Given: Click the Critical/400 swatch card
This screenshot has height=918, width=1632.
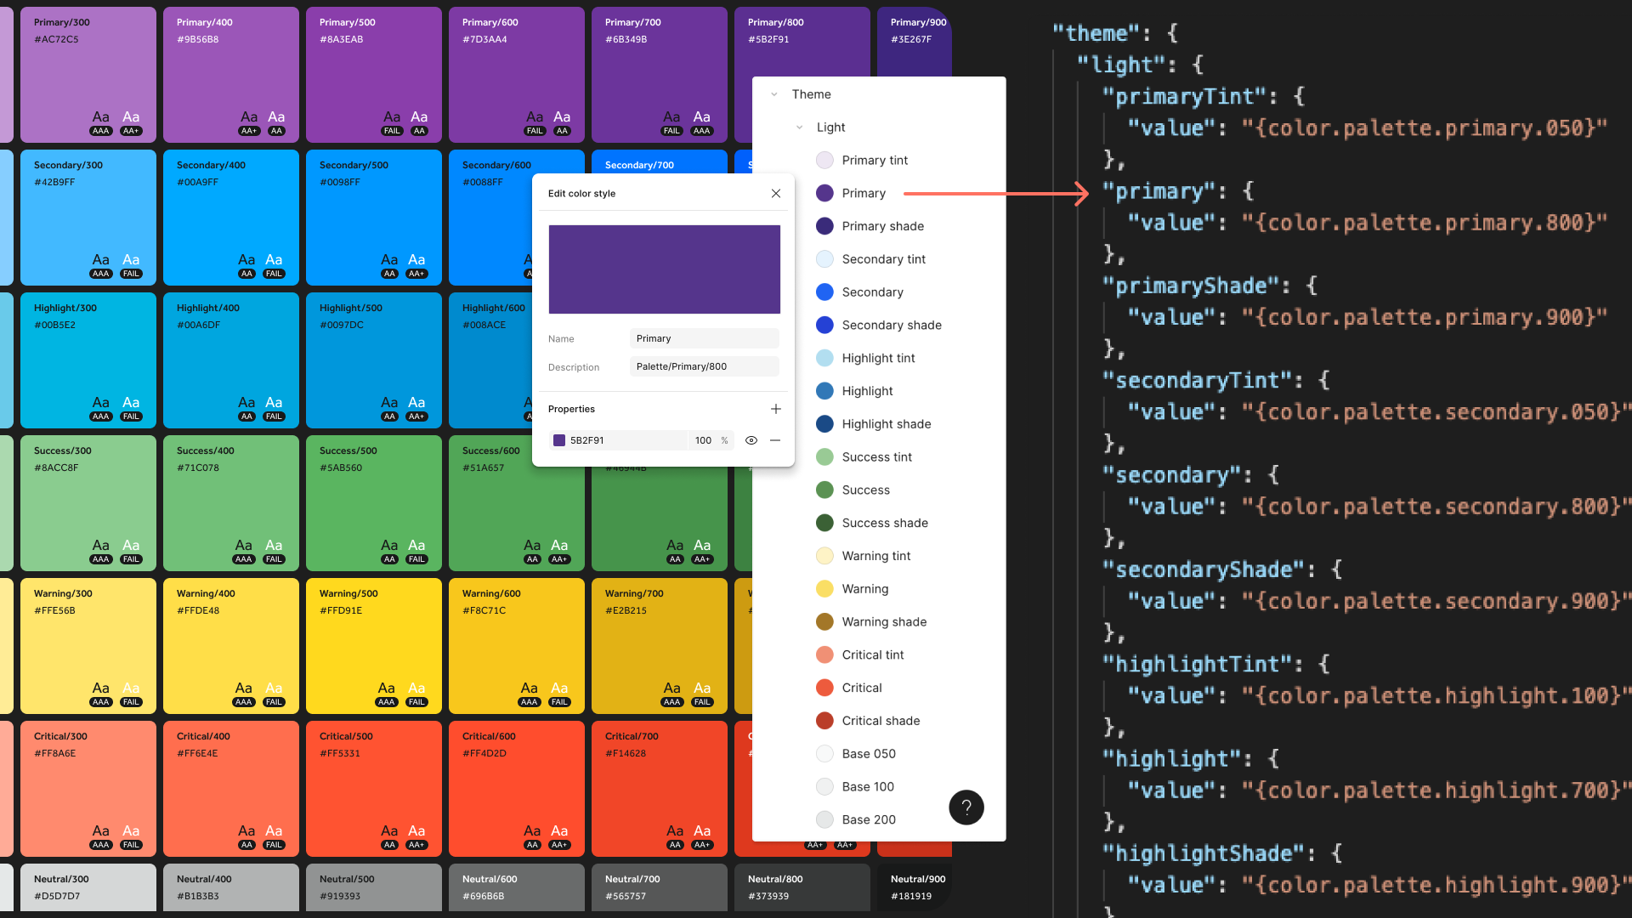Looking at the screenshot, I should (x=231, y=789).
